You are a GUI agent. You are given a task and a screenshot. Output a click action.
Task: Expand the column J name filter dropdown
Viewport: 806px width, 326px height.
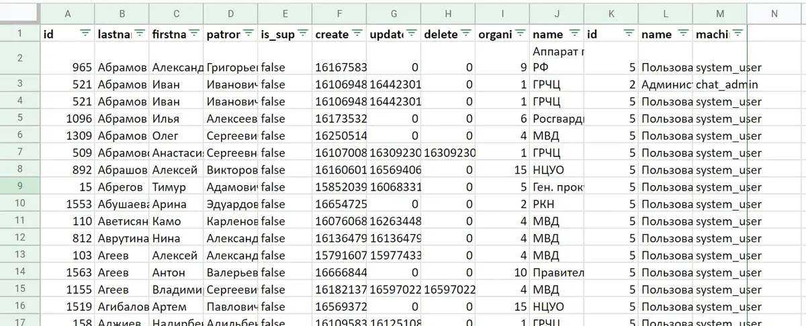point(574,34)
